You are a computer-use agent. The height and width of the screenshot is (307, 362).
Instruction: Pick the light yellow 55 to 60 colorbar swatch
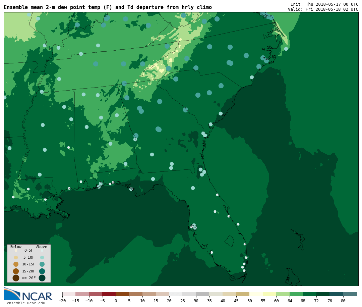coord(270,294)
